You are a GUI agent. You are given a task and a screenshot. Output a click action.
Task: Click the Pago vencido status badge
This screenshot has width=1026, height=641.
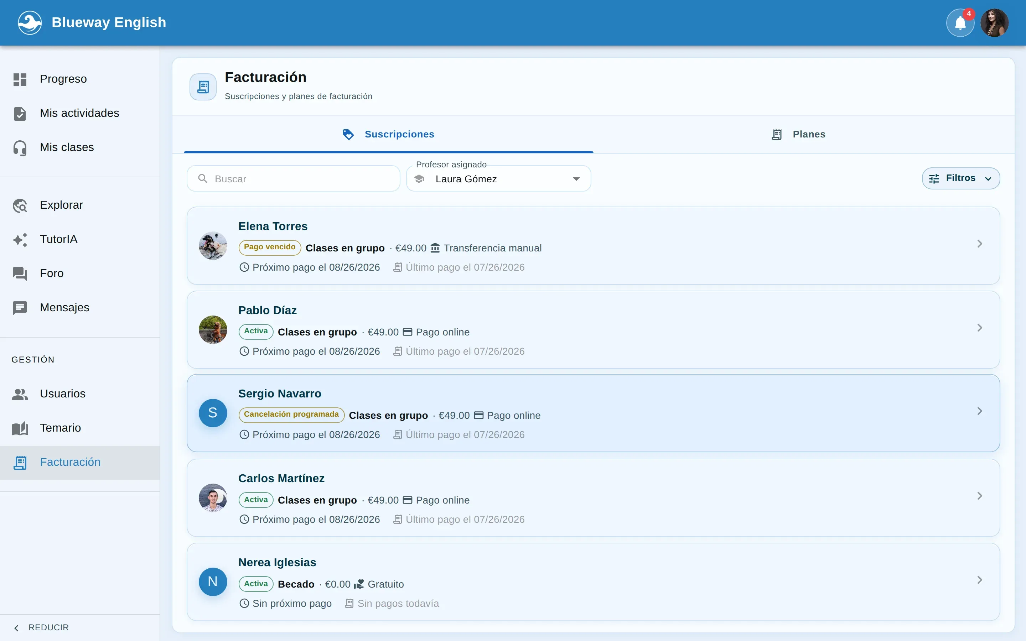270,247
